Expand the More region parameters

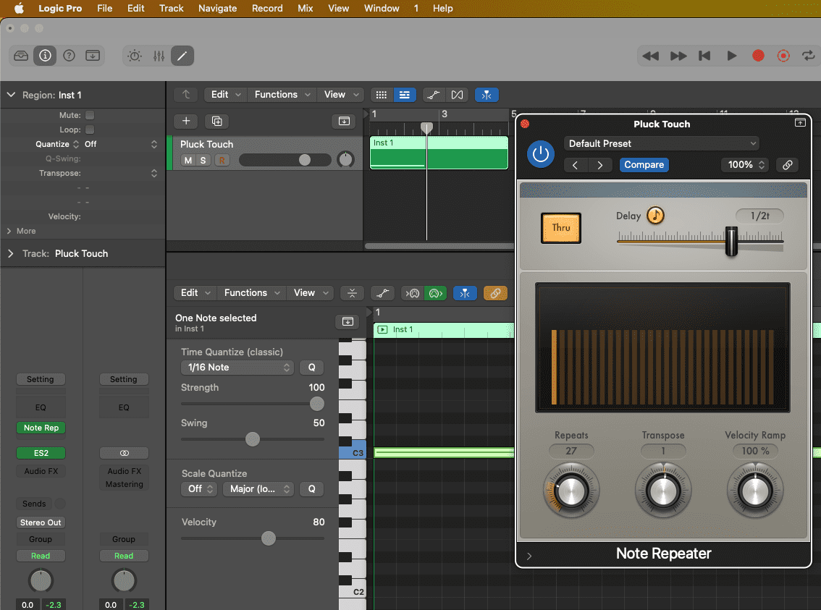point(9,231)
